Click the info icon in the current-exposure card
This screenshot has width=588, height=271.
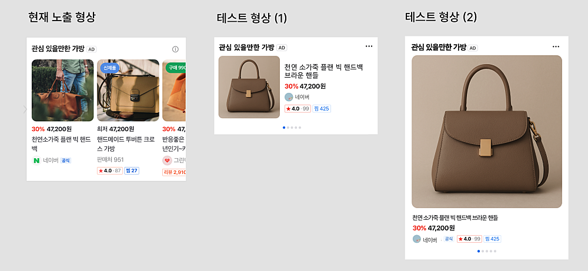(x=175, y=49)
